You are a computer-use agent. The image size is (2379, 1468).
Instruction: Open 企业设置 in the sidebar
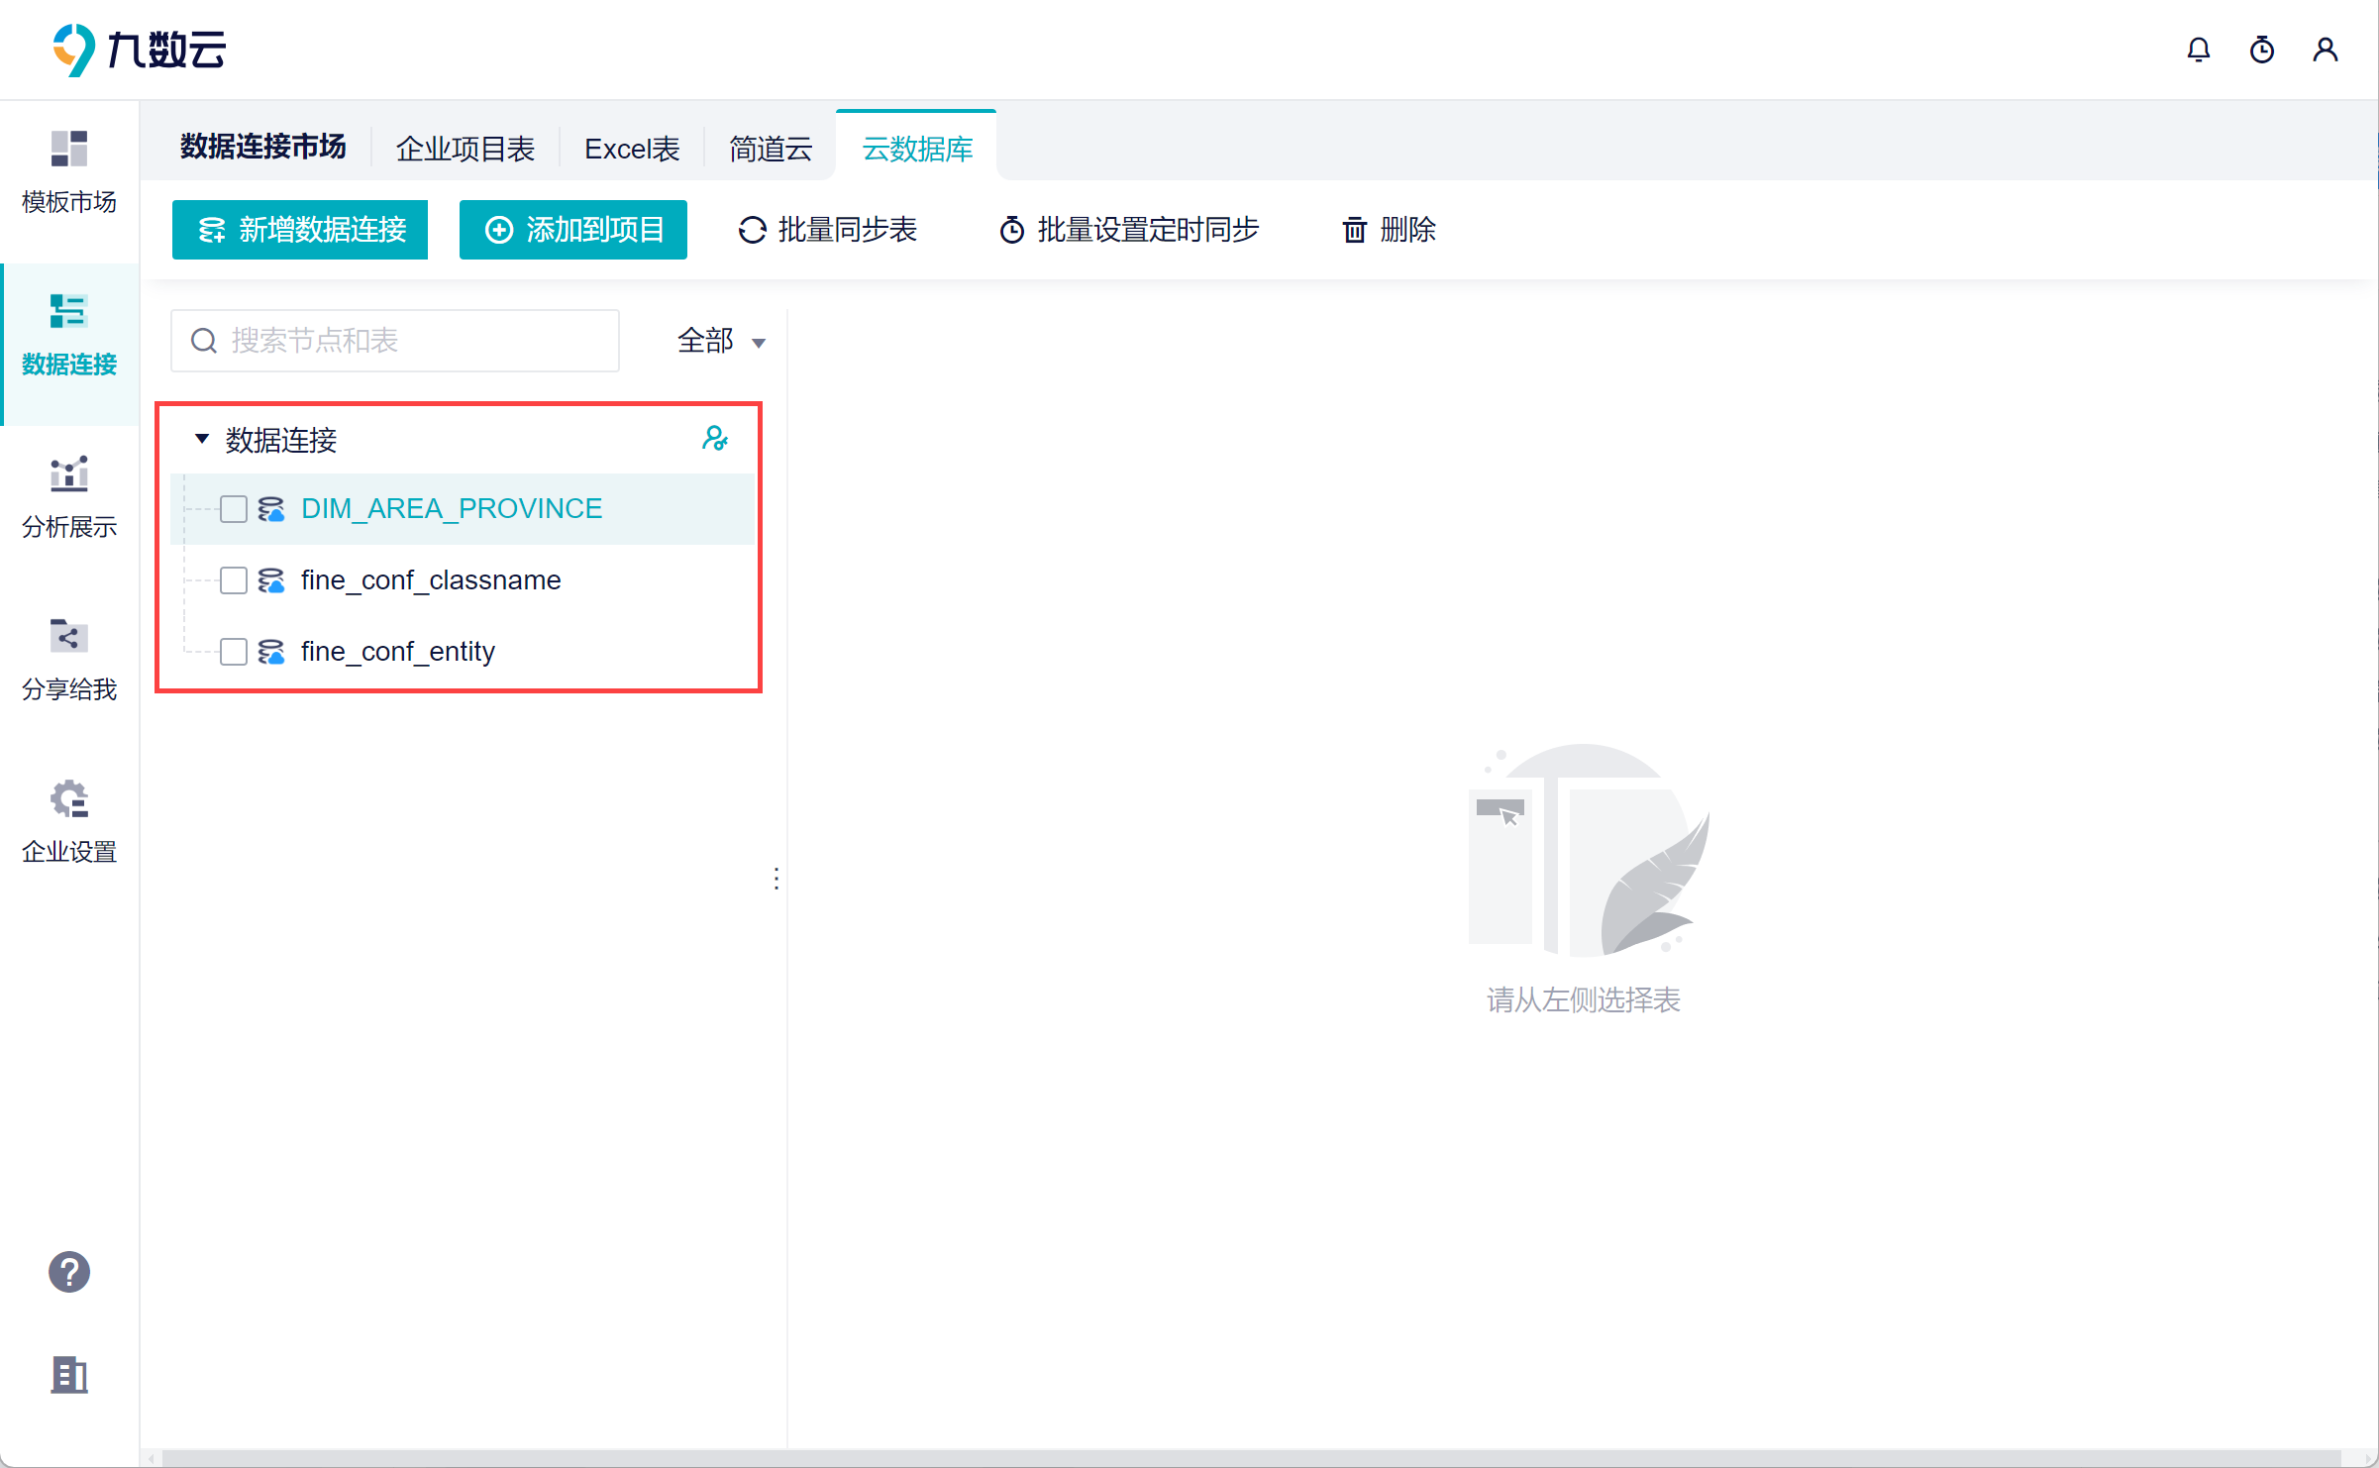(69, 822)
